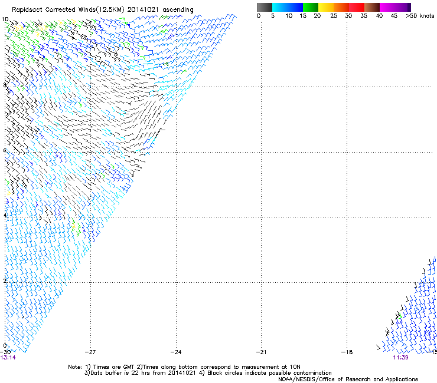Screen dimensions: 437x383
Task: Click the 'NOAA/NESDIS/Office of Research and Applications' credit
Action: [348, 379]
